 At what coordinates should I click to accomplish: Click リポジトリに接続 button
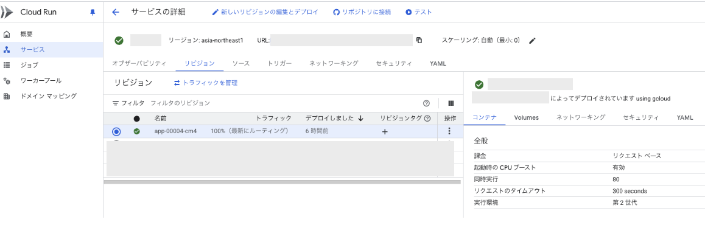click(x=362, y=12)
